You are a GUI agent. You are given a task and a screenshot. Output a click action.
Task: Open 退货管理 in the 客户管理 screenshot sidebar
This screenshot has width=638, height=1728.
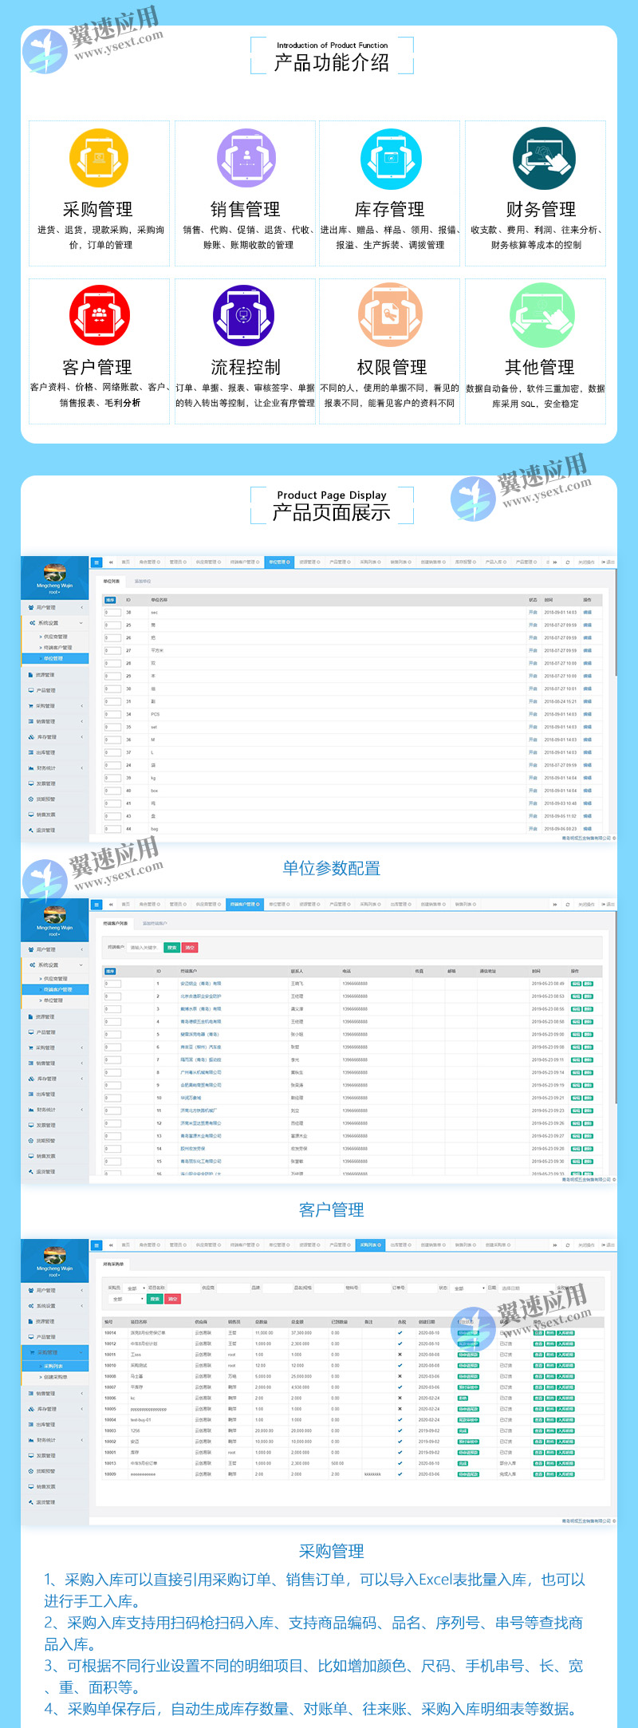coord(55,1172)
